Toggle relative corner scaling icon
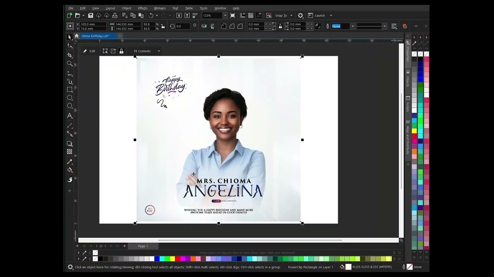The width and height of the screenshot is (494, 277). [x=318, y=26]
